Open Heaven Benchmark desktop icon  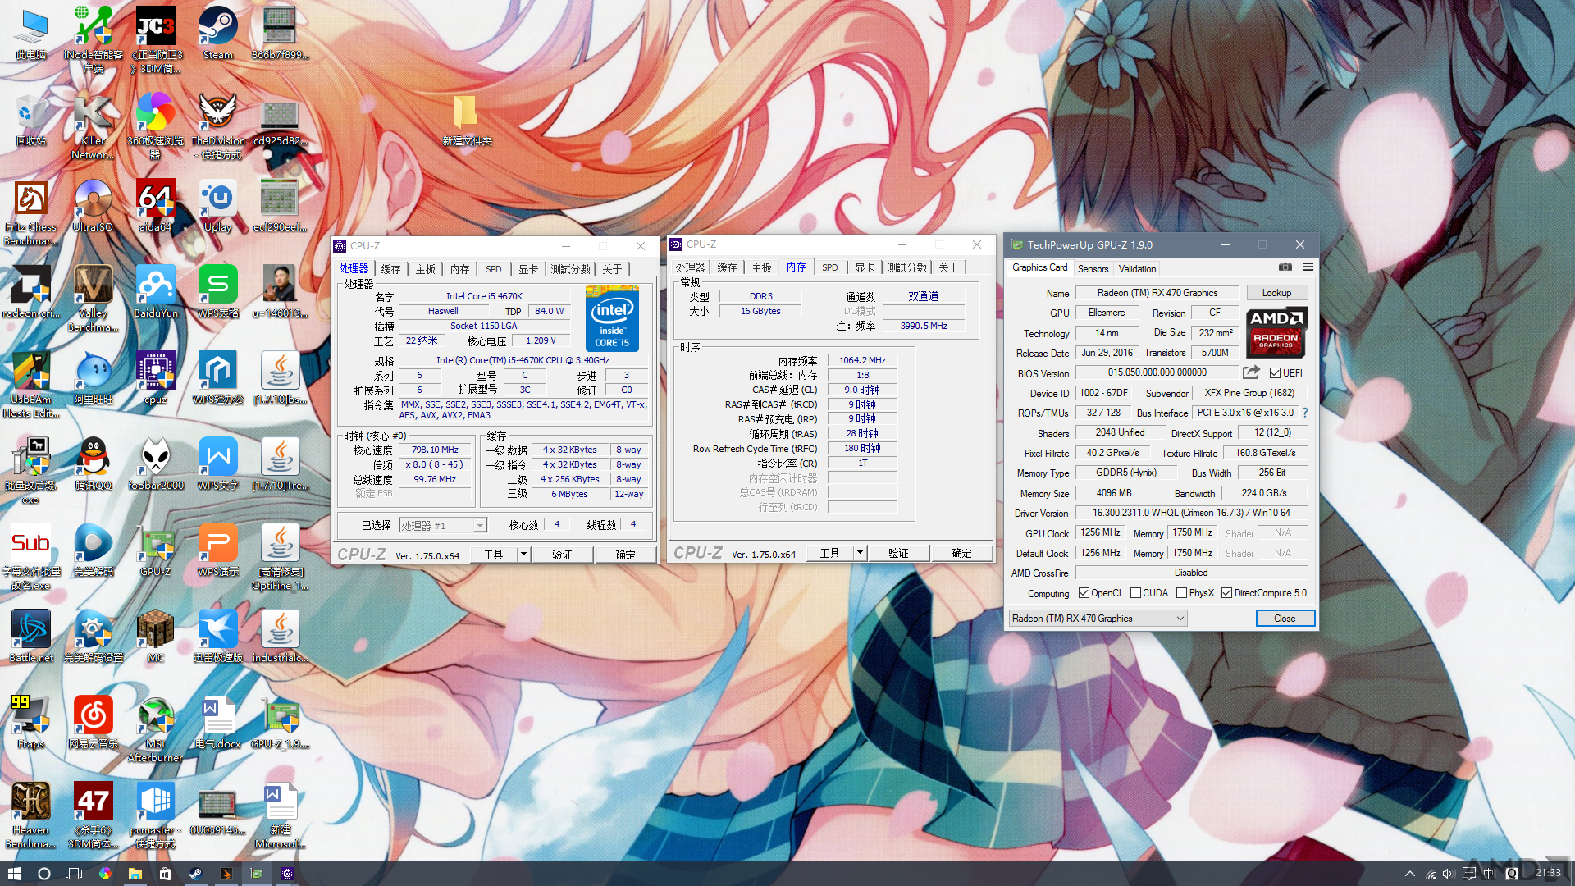pyautogui.click(x=30, y=815)
